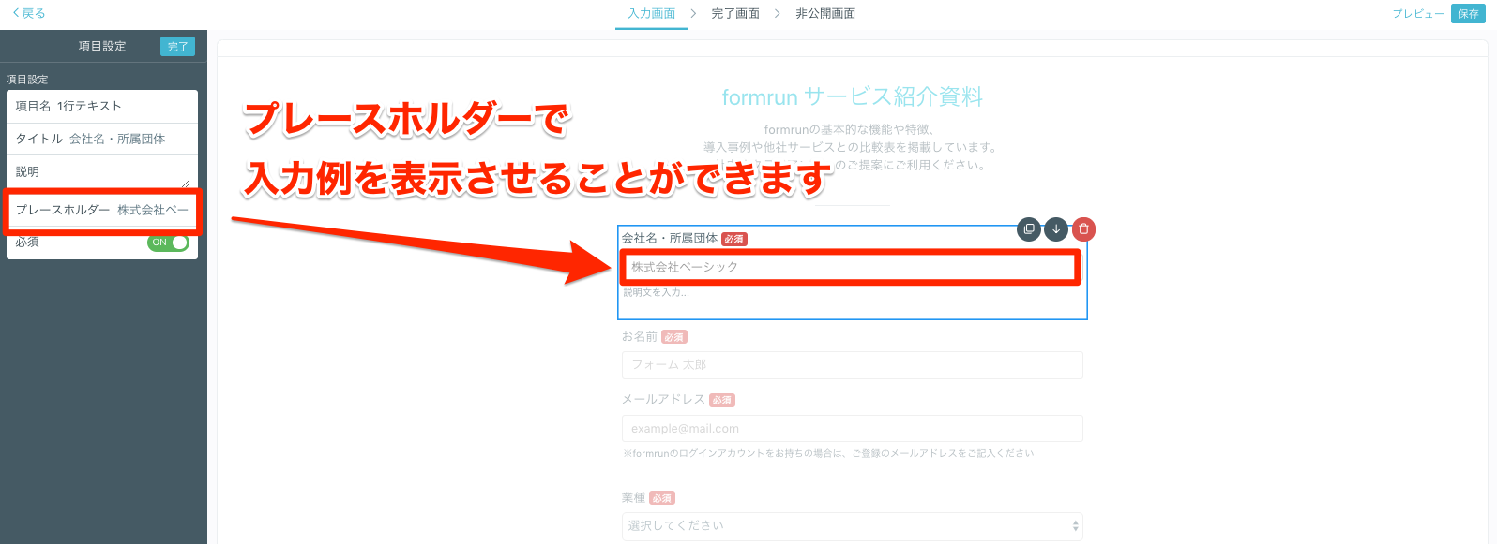1497x544 pixels.
Task: Click the back chevron labeled 戻る
Action: coord(28,13)
